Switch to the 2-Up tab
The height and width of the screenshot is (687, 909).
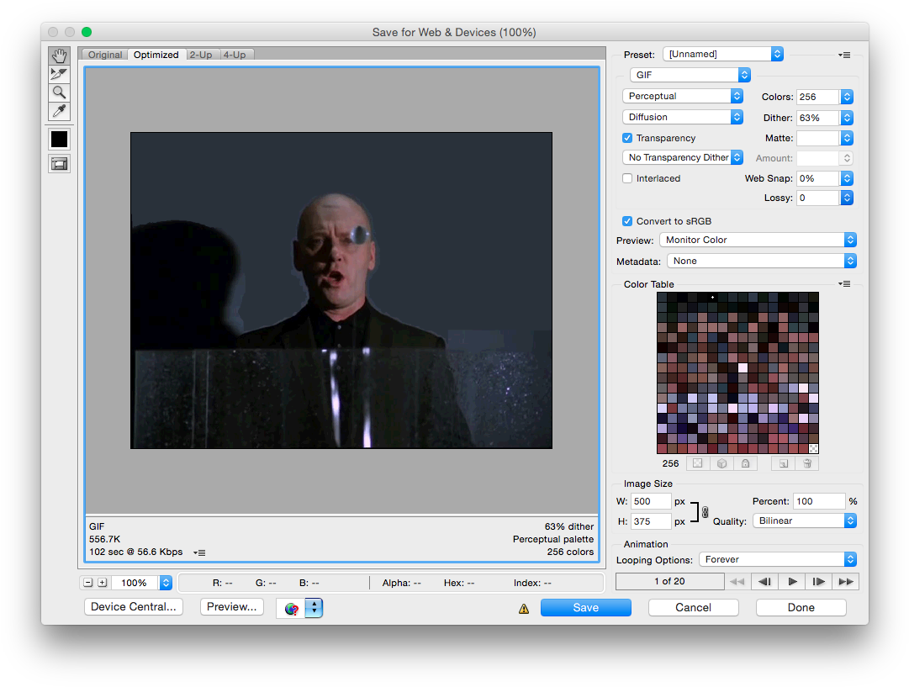[201, 55]
